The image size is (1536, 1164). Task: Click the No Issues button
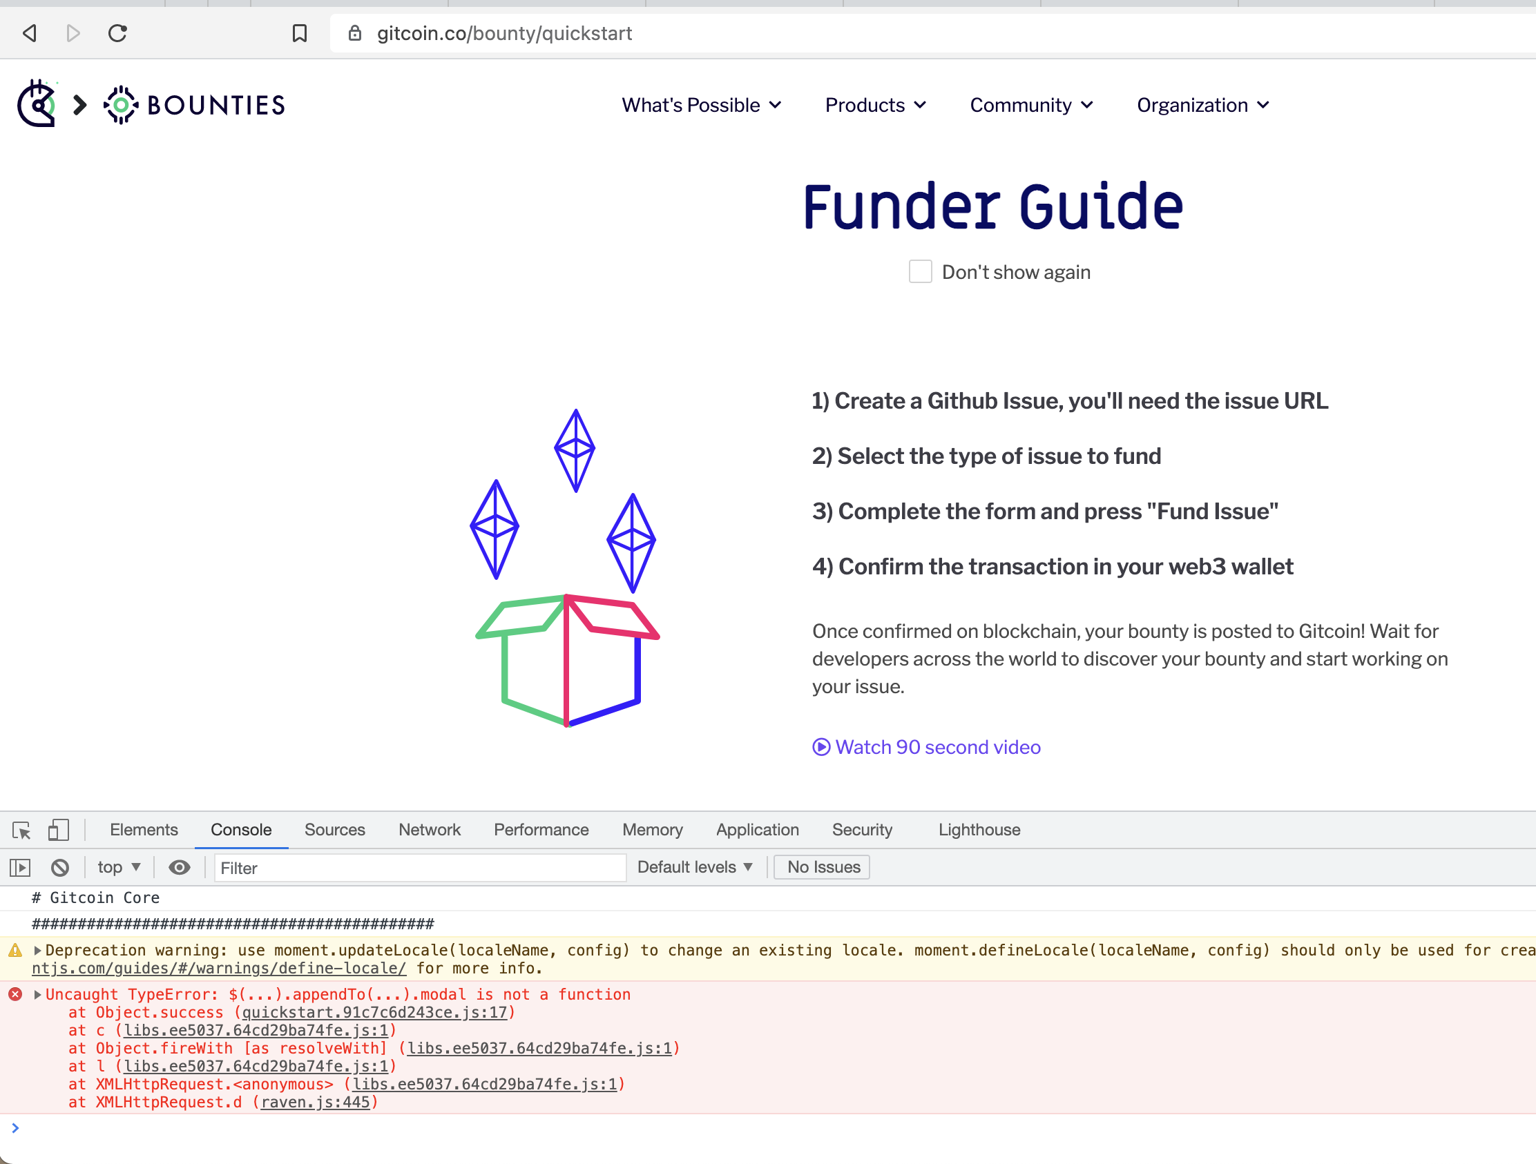[x=823, y=867]
